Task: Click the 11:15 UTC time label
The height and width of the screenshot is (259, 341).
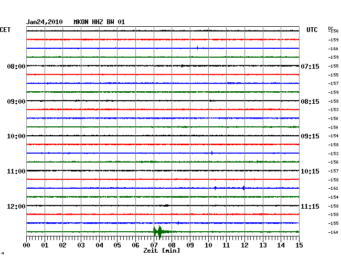Action: tap(310, 206)
